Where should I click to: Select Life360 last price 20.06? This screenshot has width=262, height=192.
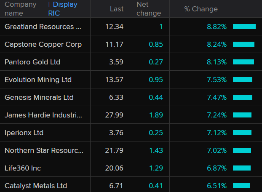click(x=115, y=168)
